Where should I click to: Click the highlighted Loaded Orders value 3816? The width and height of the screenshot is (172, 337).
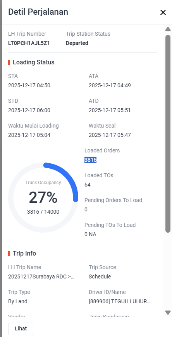pos(90,160)
